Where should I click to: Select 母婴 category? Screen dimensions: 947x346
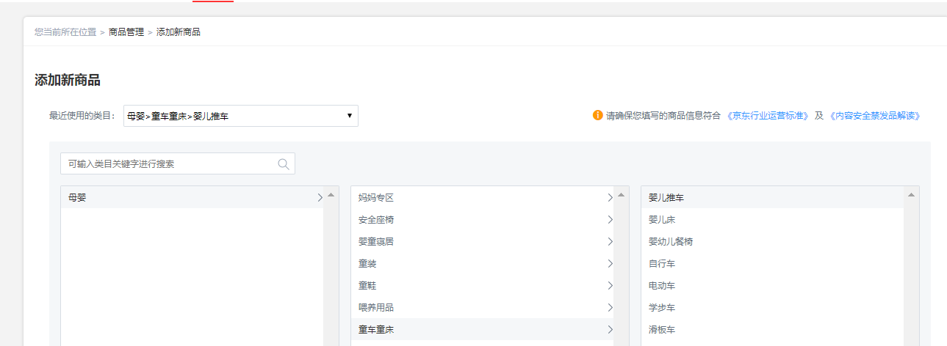click(192, 197)
